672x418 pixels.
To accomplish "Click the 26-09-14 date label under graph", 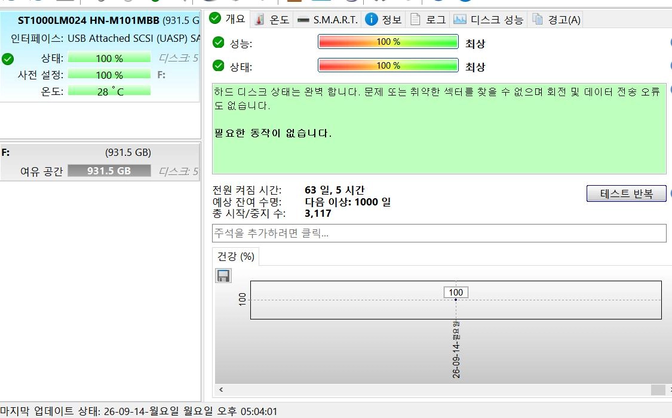I will point(456,350).
